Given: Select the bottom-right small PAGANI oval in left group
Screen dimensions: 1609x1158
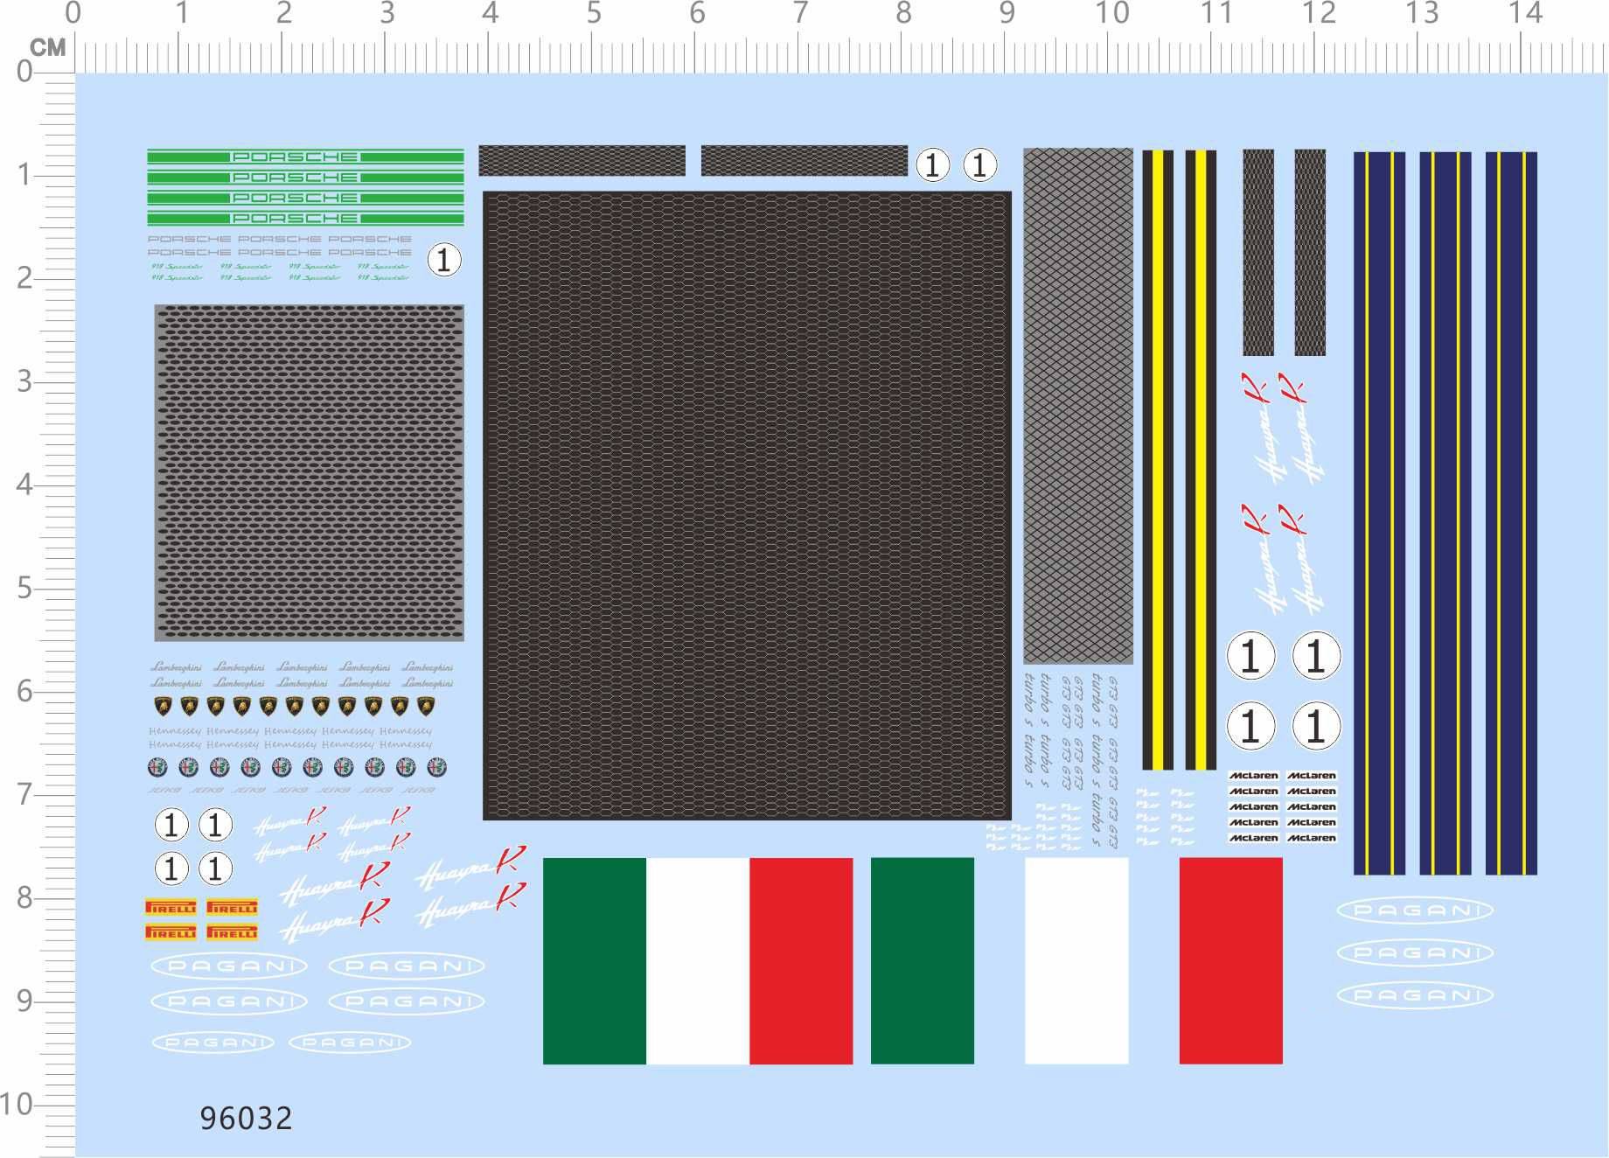Looking at the screenshot, I should click(x=350, y=1043).
